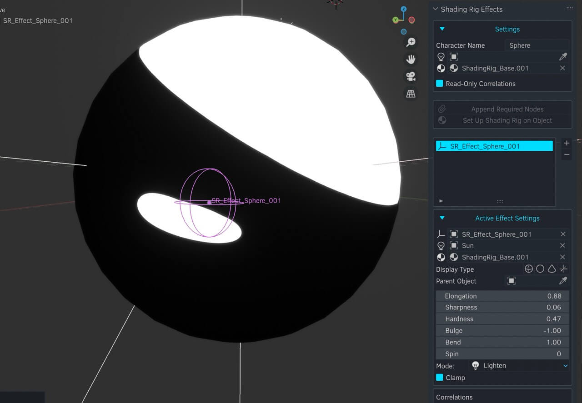
Task: Pick light object with eyedropper in Settings
Action: pyautogui.click(x=563, y=57)
